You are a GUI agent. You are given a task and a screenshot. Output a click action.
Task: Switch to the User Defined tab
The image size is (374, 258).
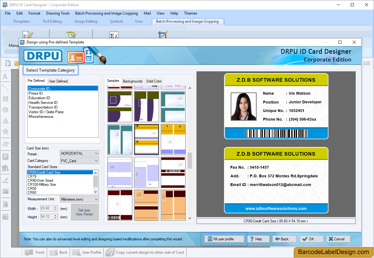[x=58, y=81]
